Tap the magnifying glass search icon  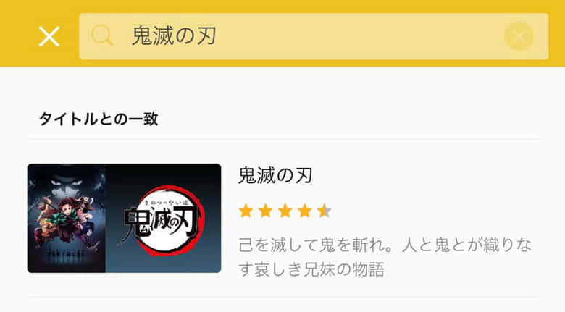(x=102, y=36)
